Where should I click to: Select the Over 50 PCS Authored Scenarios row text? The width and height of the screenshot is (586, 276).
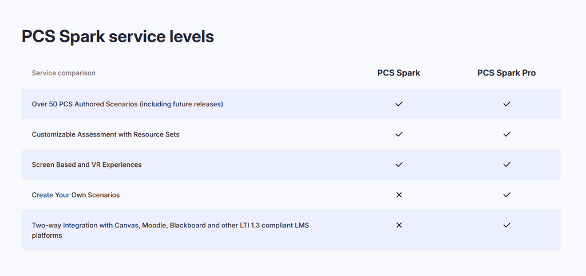coord(127,104)
